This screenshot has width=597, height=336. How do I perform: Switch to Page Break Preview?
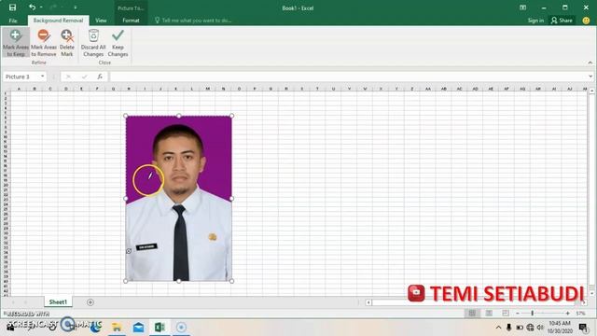506,314
